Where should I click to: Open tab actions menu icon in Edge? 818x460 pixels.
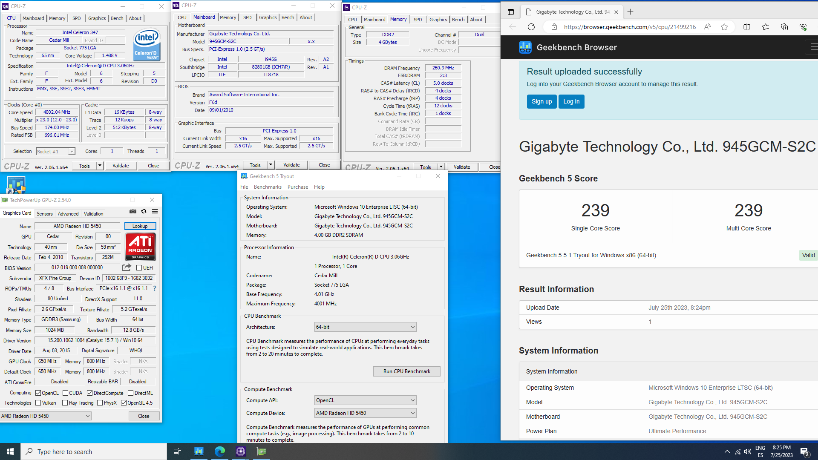(511, 12)
